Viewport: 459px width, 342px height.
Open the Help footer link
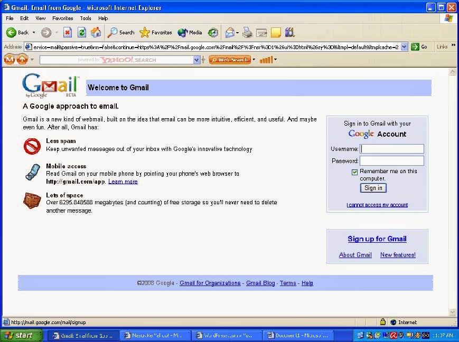pos(307,283)
